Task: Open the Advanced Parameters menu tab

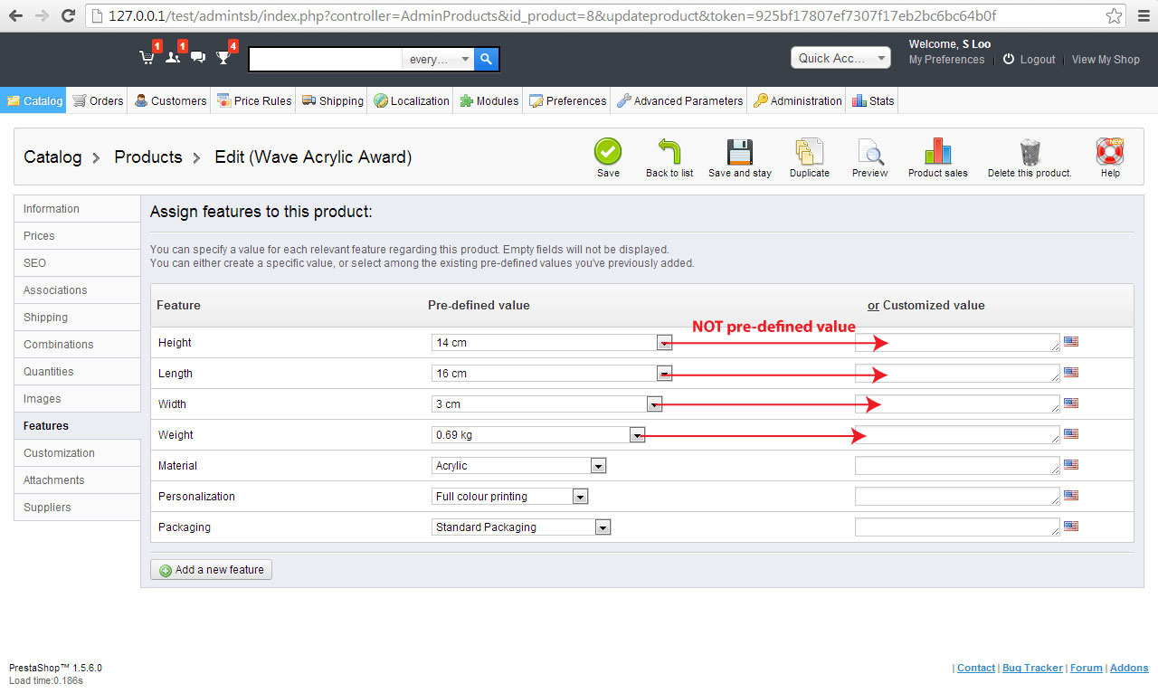Action: [x=680, y=100]
